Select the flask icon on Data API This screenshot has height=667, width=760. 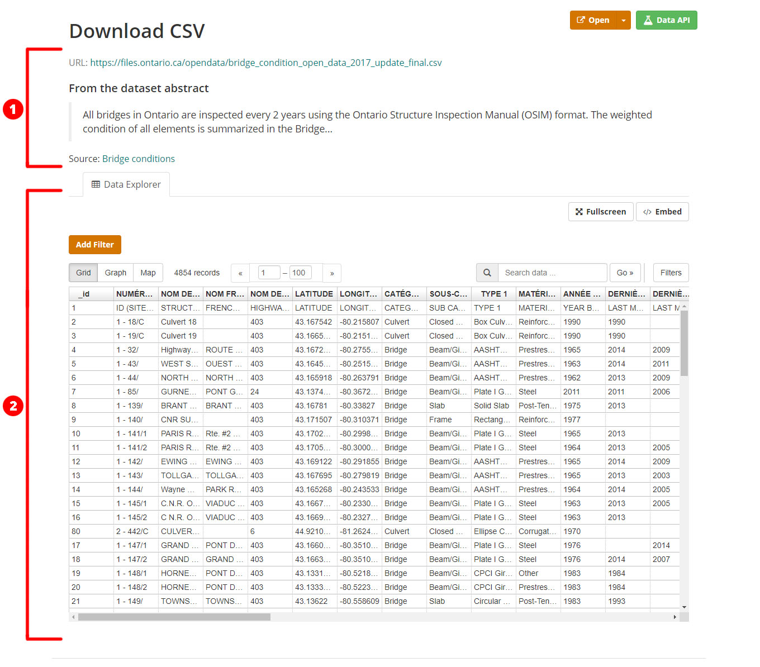point(648,20)
